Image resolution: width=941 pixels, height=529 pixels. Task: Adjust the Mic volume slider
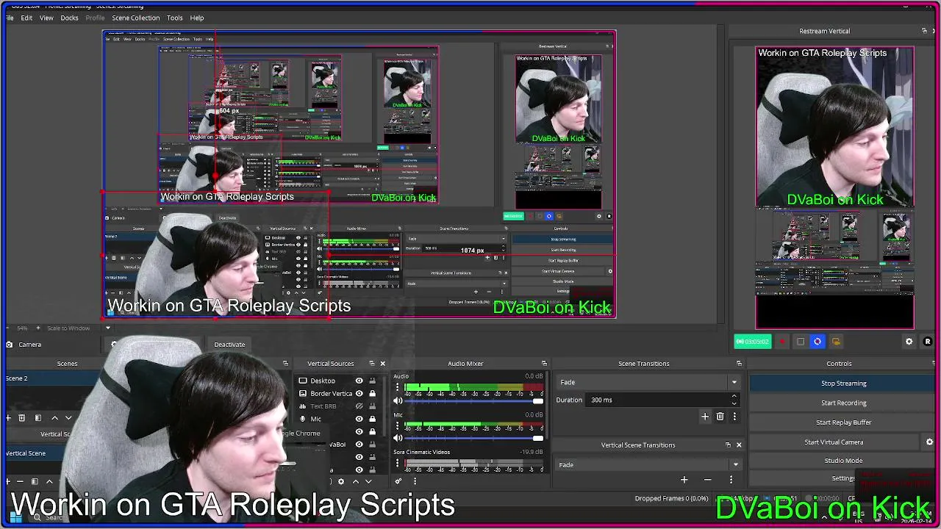coord(473,439)
